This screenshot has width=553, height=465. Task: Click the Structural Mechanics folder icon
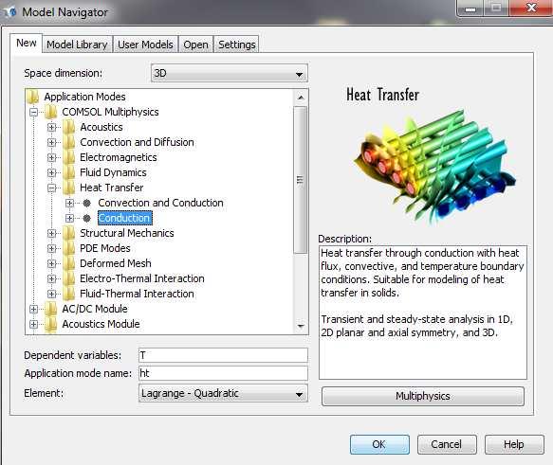(x=69, y=233)
